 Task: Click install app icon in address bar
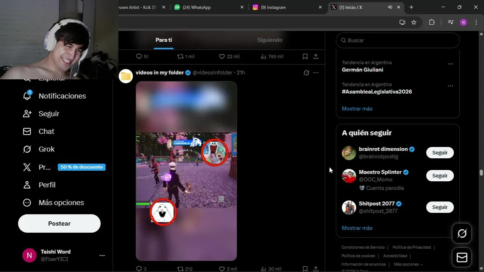point(402,22)
